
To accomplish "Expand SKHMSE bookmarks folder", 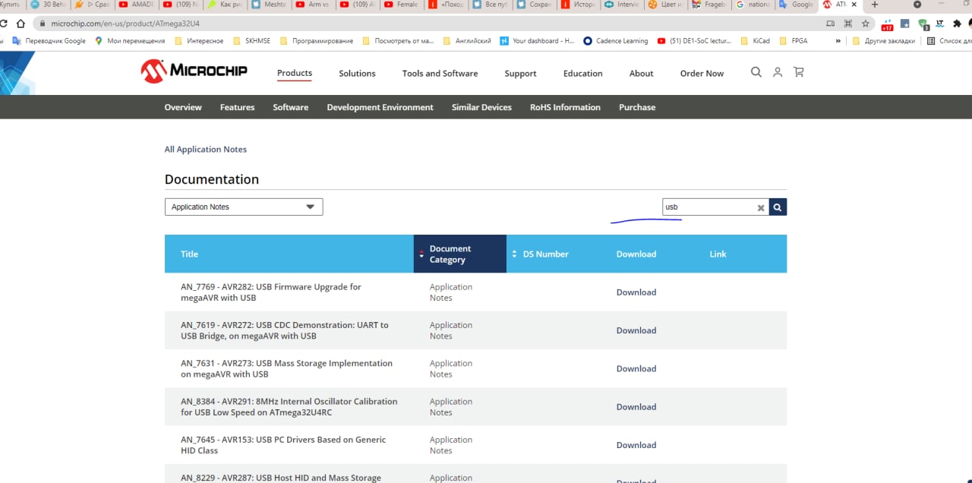I will (x=253, y=41).
